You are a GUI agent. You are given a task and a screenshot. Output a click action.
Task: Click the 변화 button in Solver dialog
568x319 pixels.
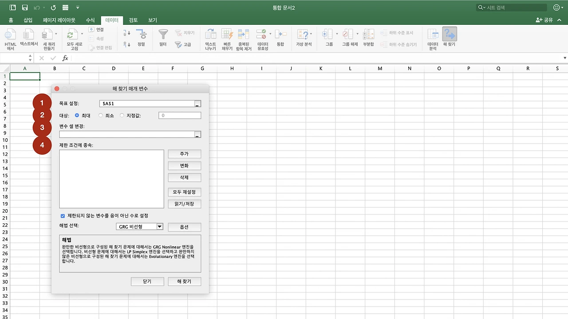(x=184, y=166)
